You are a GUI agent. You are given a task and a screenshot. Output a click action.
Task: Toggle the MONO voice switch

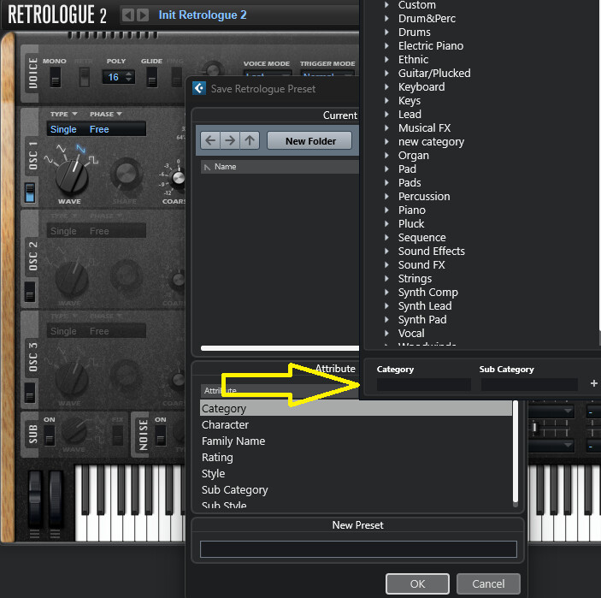point(56,77)
